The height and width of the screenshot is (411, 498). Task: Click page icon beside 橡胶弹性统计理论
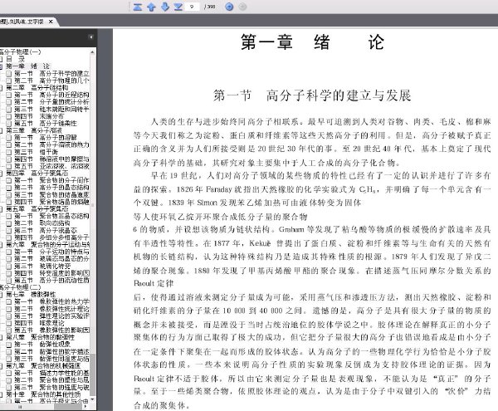(9, 309)
